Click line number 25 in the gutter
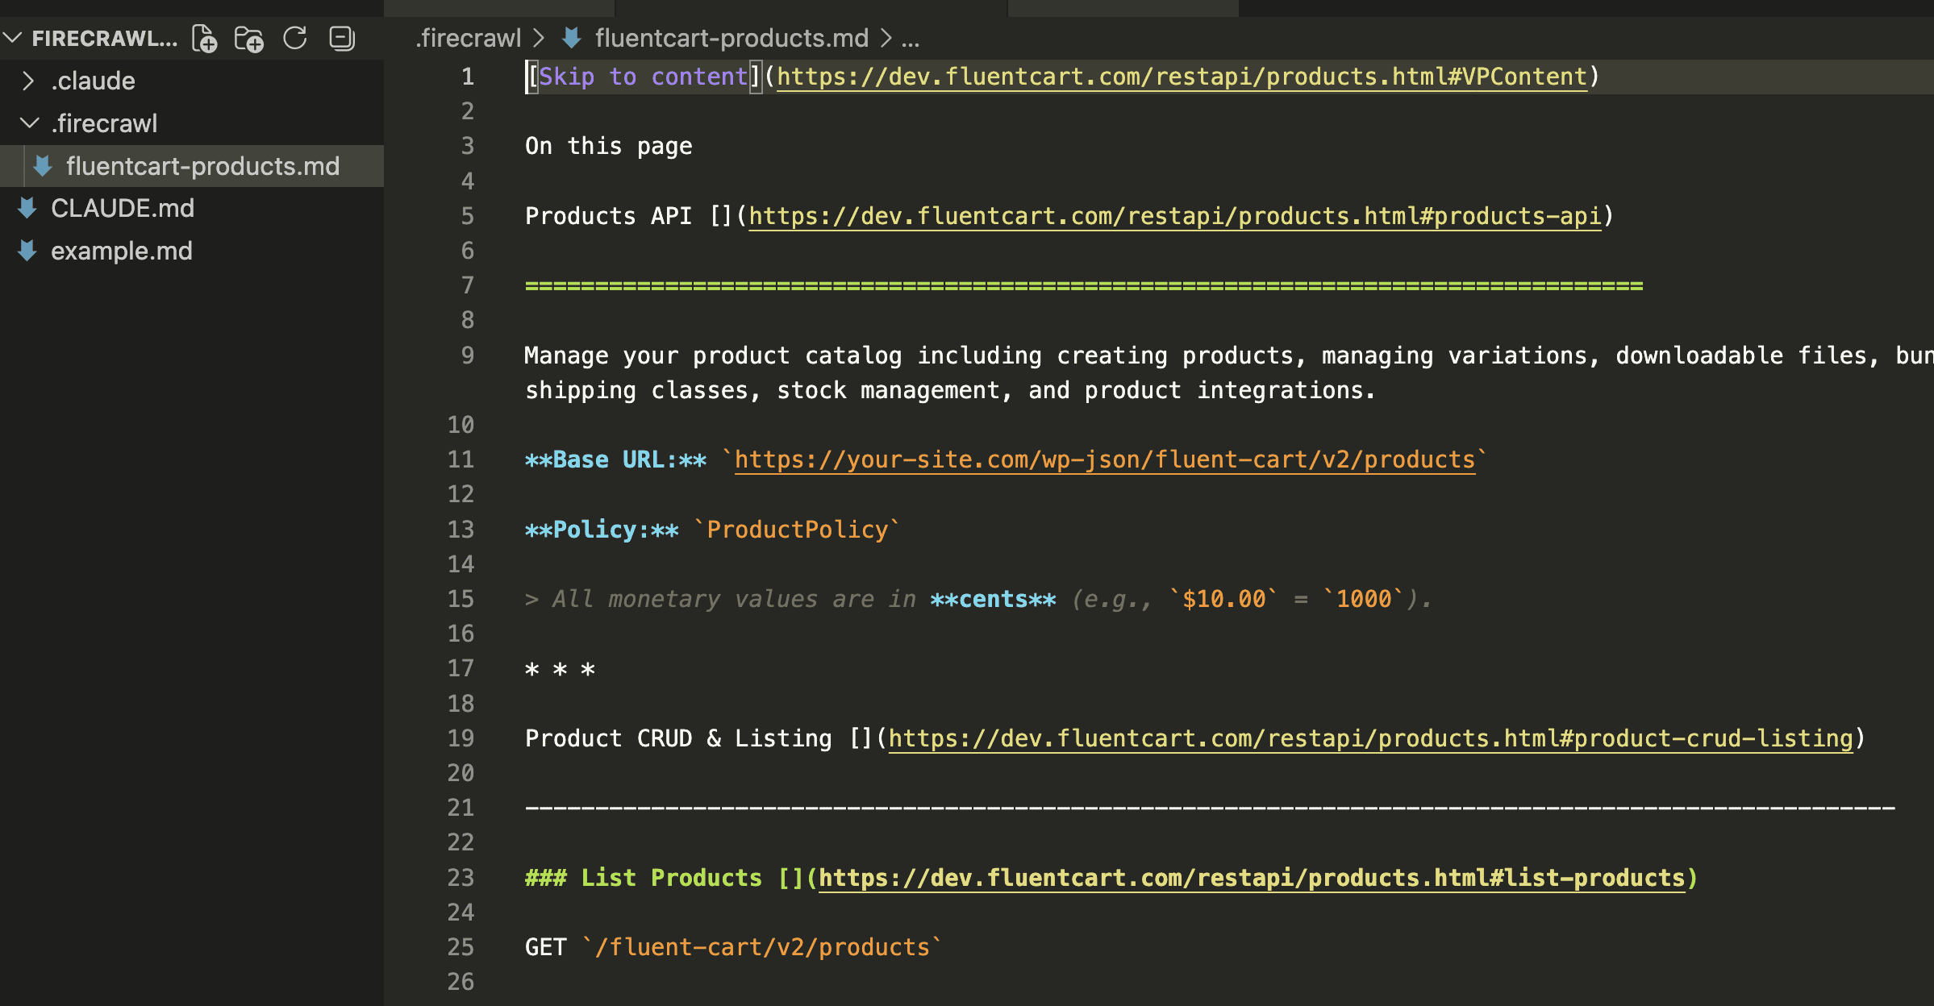The image size is (1934, 1006). pyautogui.click(x=461, y=947)
